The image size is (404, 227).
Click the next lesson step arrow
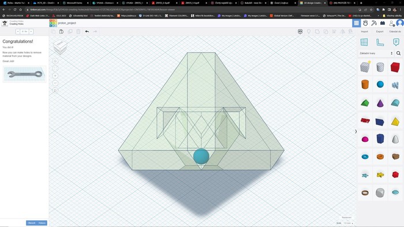31,32
